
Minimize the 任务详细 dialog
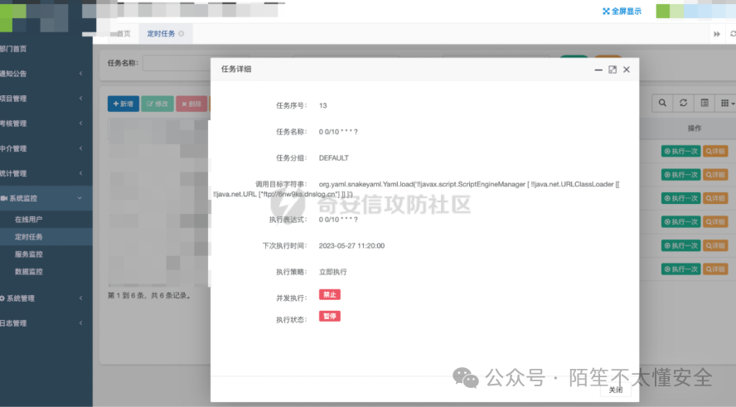(x=598, y=70)
